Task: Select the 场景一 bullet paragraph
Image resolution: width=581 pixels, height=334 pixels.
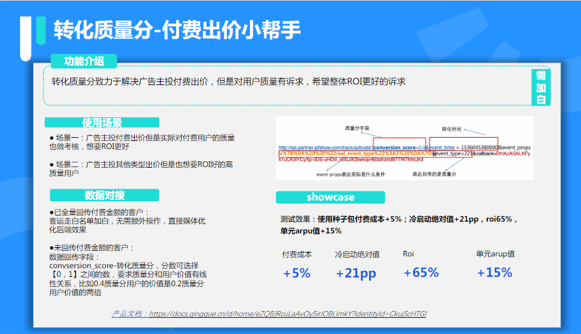Action: coord(142,142)
